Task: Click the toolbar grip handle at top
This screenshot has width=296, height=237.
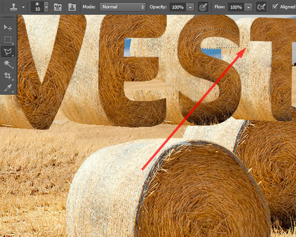Action: [x=8, y=18]
